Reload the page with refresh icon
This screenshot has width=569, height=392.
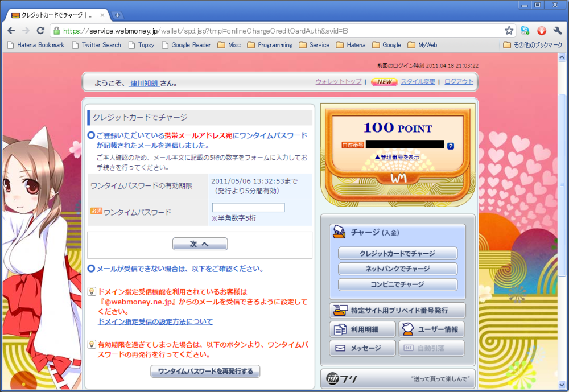40,31
